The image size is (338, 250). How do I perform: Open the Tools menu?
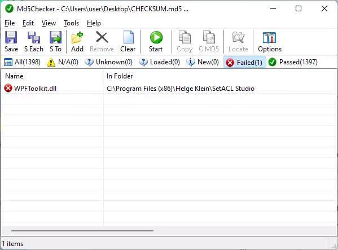click(x=71, y=23)
